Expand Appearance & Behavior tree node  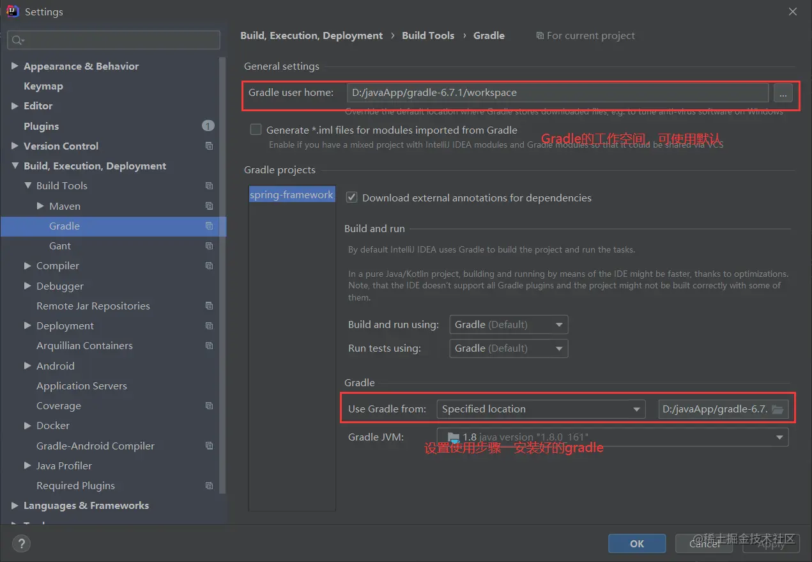[15, 66]
